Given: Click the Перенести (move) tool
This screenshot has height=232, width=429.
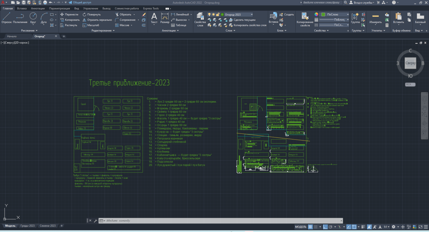Looking at the screenshot, I should tap(69, 15).
